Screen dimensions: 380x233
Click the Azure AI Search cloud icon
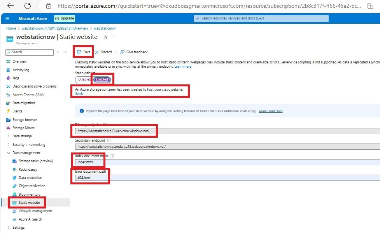pos(14,219)
